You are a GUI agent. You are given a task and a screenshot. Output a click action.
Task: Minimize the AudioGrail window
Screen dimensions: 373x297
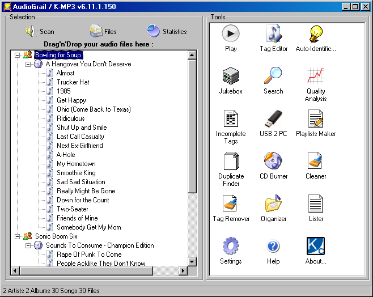(346, 6)
